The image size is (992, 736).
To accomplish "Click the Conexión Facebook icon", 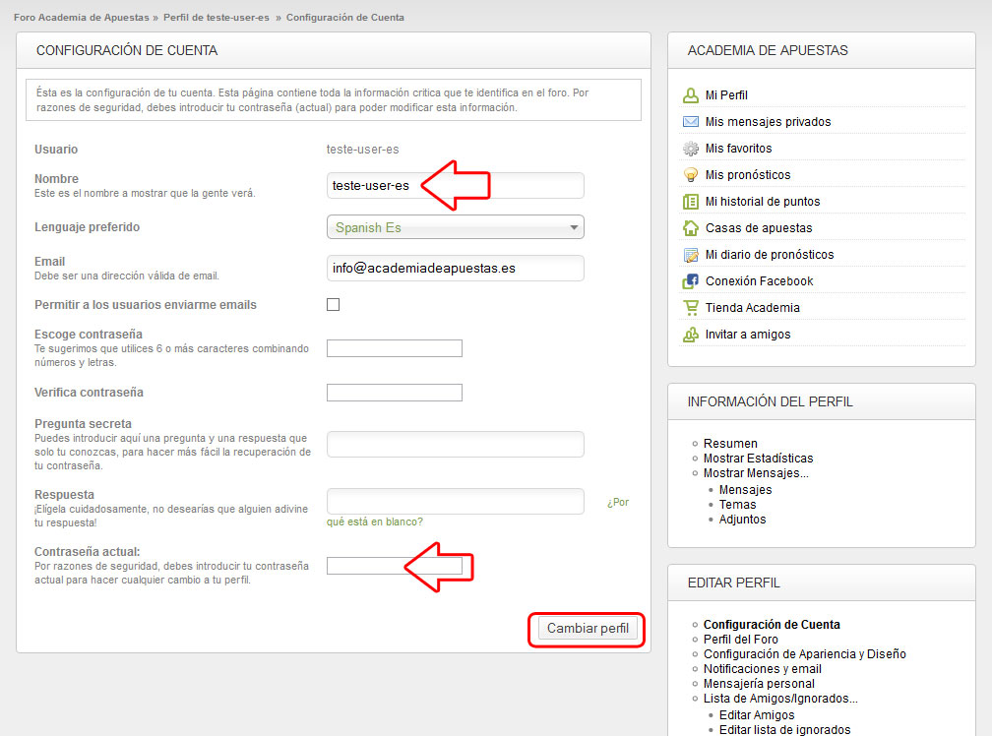I will pos(691,281).
